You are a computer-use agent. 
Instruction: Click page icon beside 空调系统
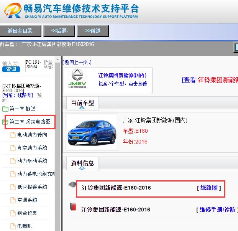(x=13, y=200)
